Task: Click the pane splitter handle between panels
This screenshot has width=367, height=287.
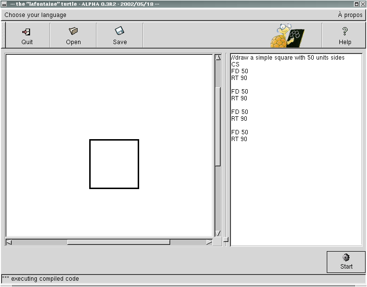Action: (x=225, y=240)
